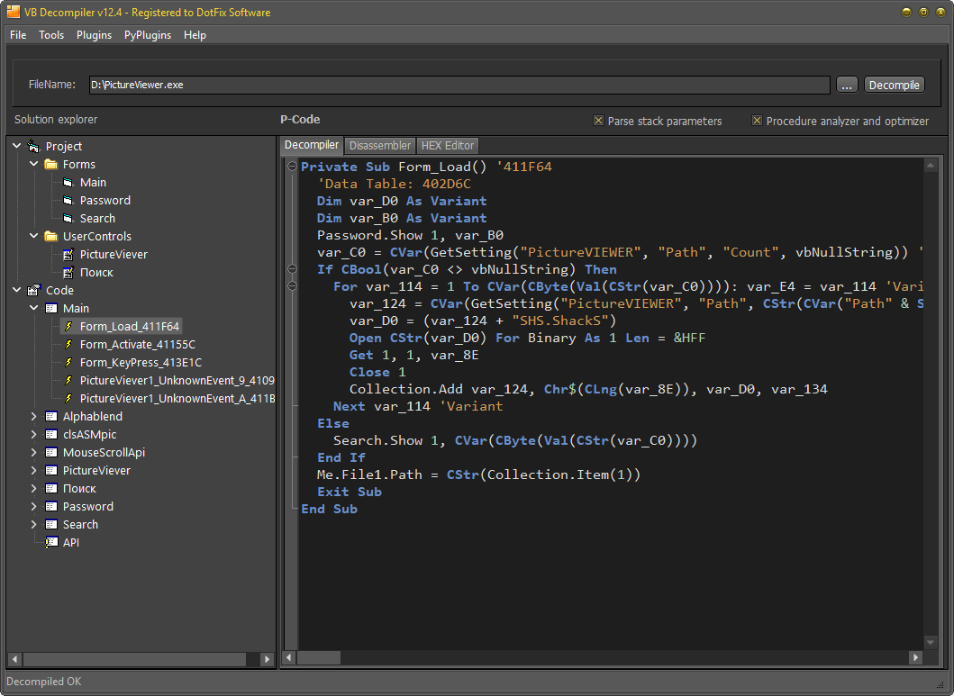This screenshot has height=696, width=954.
Task: Open the Tools menu
Action: click(51, 35)
